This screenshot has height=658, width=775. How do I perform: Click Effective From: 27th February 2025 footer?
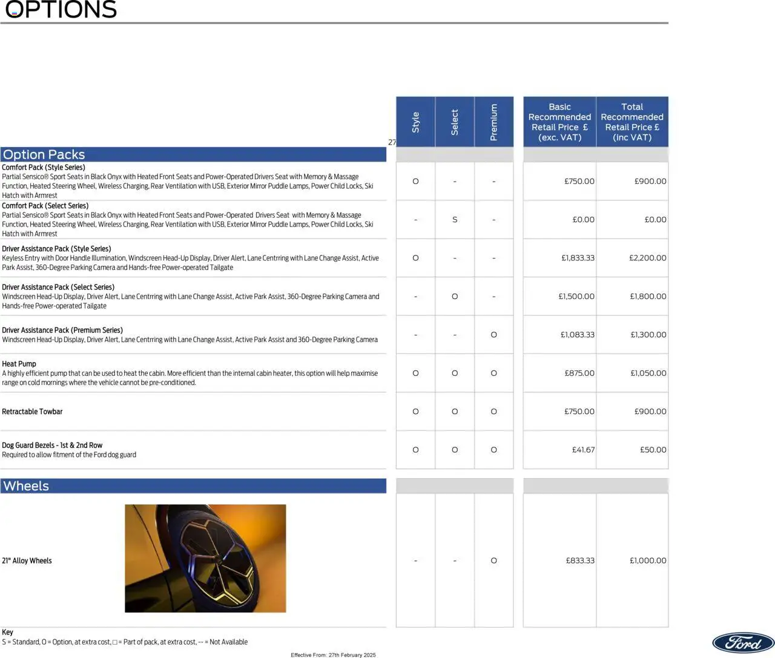(x=333, y=655)
